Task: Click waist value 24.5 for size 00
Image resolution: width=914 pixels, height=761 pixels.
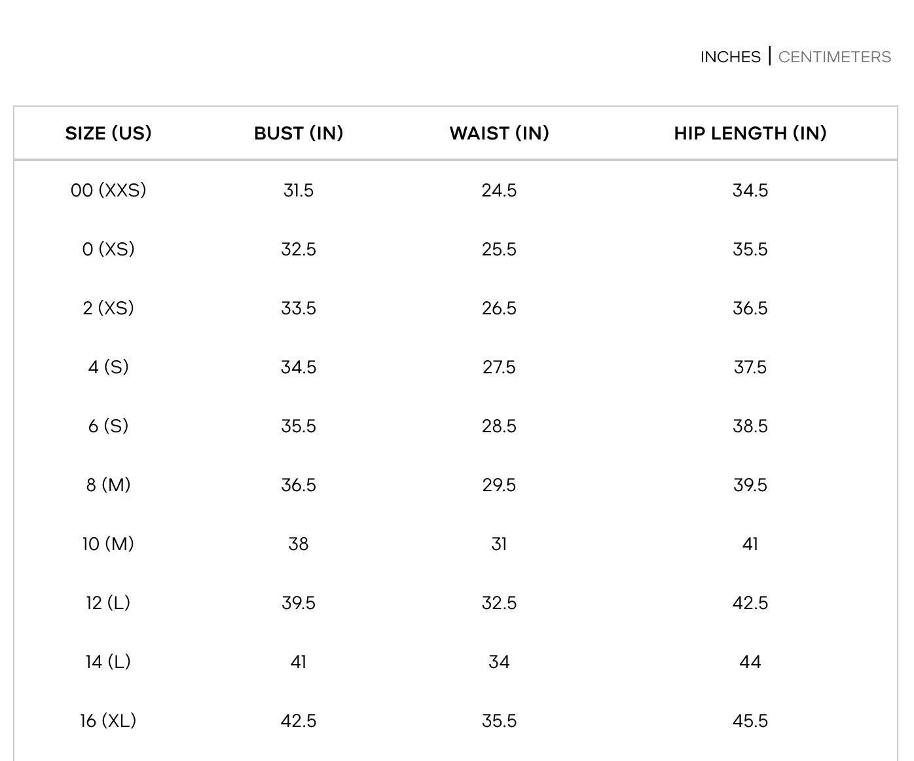Action: tap(499, 190)
